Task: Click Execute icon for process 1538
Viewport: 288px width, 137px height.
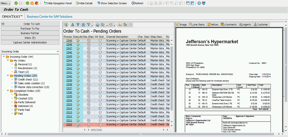Action: click(78, 84)
